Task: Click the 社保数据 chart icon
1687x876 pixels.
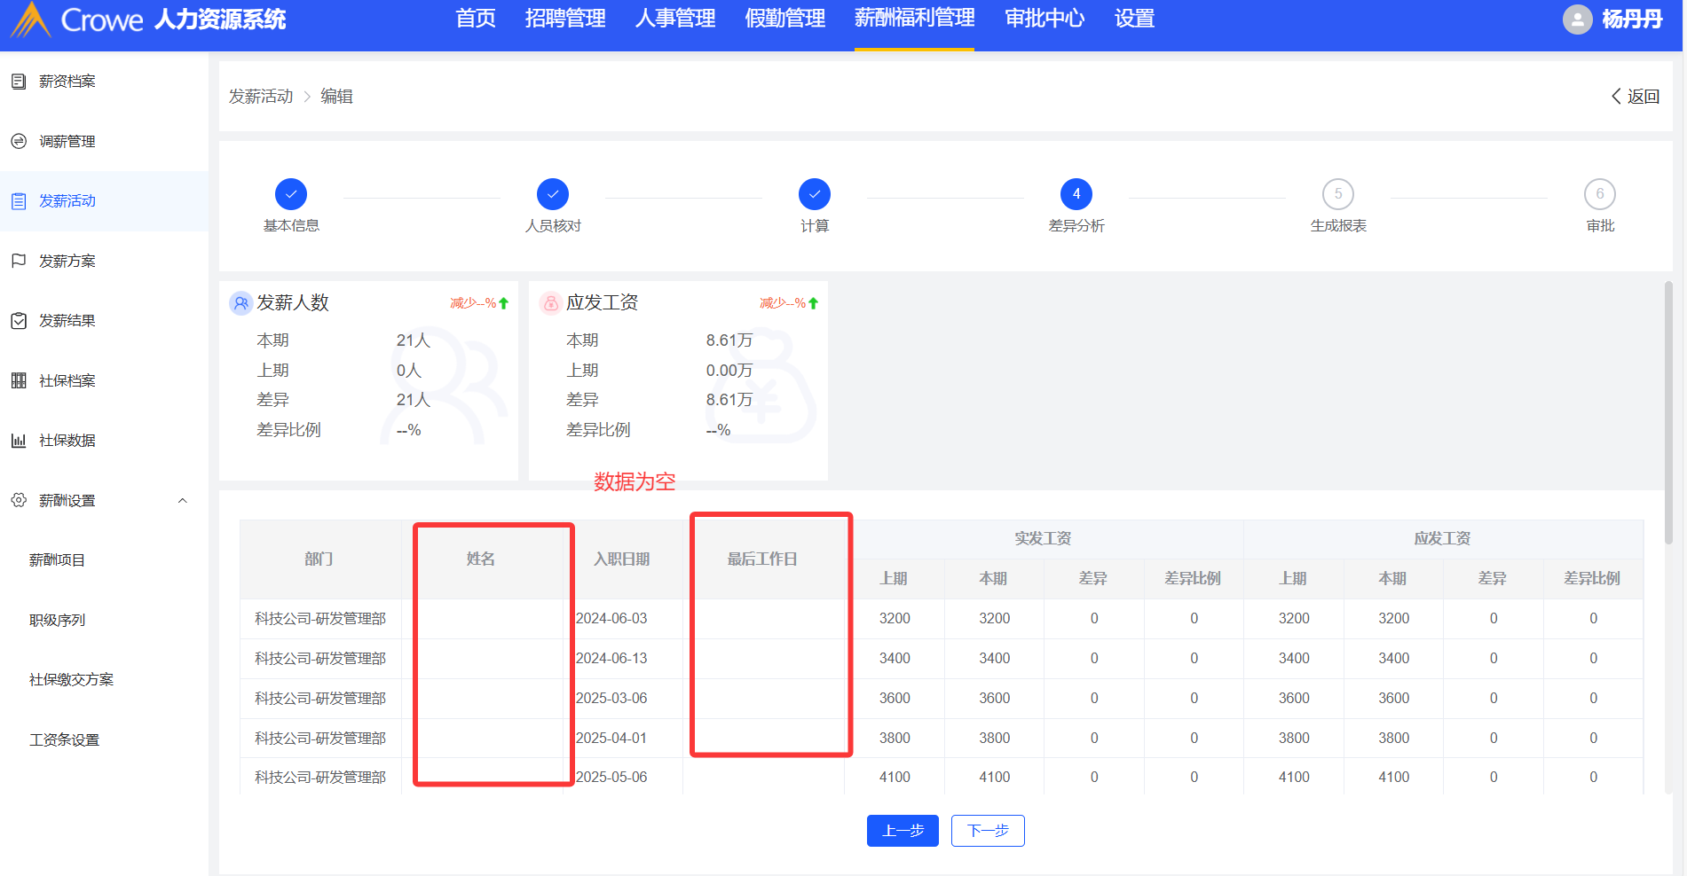Action: click(x=19, y=441)
